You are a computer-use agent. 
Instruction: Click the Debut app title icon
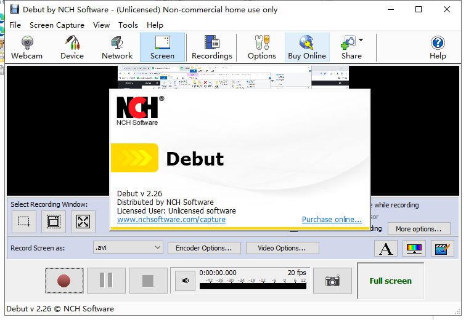tap(15, 9)
